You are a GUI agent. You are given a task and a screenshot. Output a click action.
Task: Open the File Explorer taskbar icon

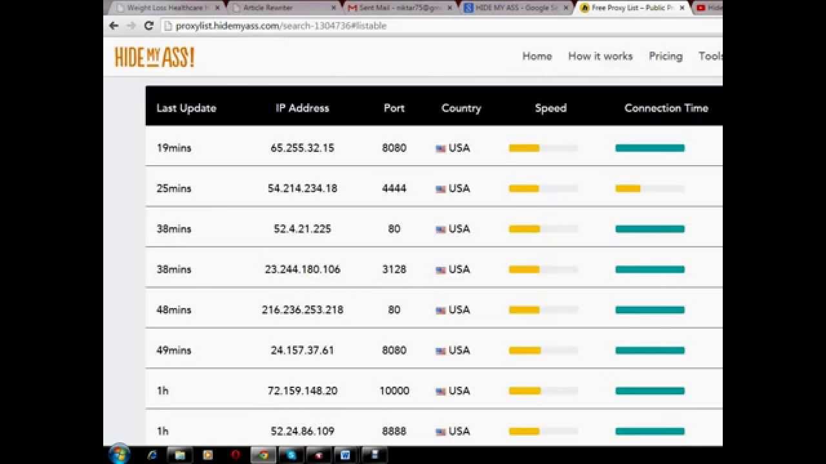point(180,455)
